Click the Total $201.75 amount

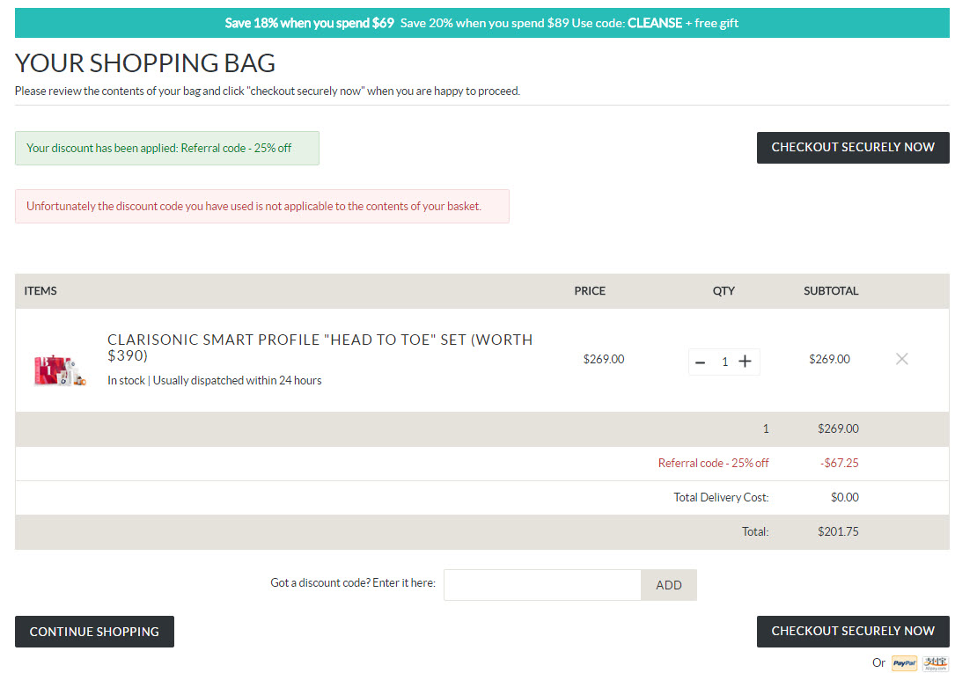pyautogui.click(x=838, y=532)
